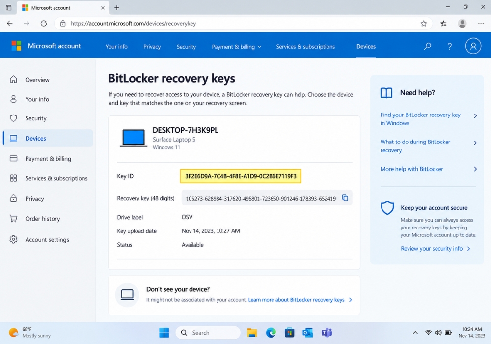Viewport: 491px width, 344px height.
Task: Click the Services & subscriptions grid icon
Action: coord(13,178)
